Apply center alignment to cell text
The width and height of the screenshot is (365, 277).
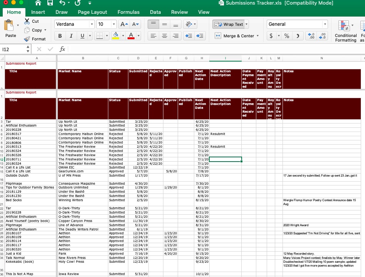164,36
